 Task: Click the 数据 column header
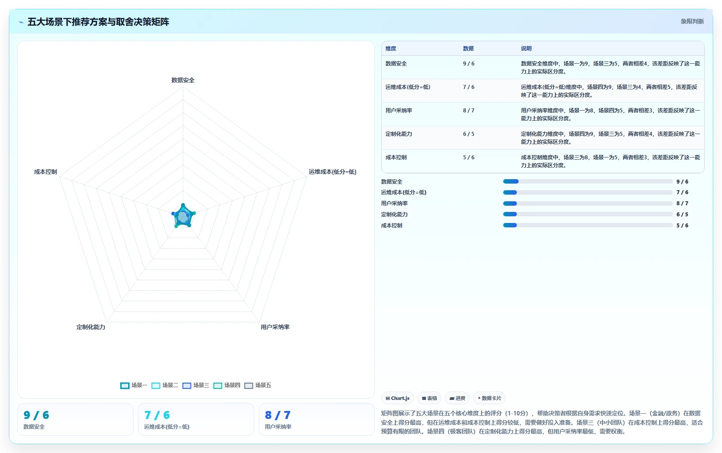[x=468, y=49]
